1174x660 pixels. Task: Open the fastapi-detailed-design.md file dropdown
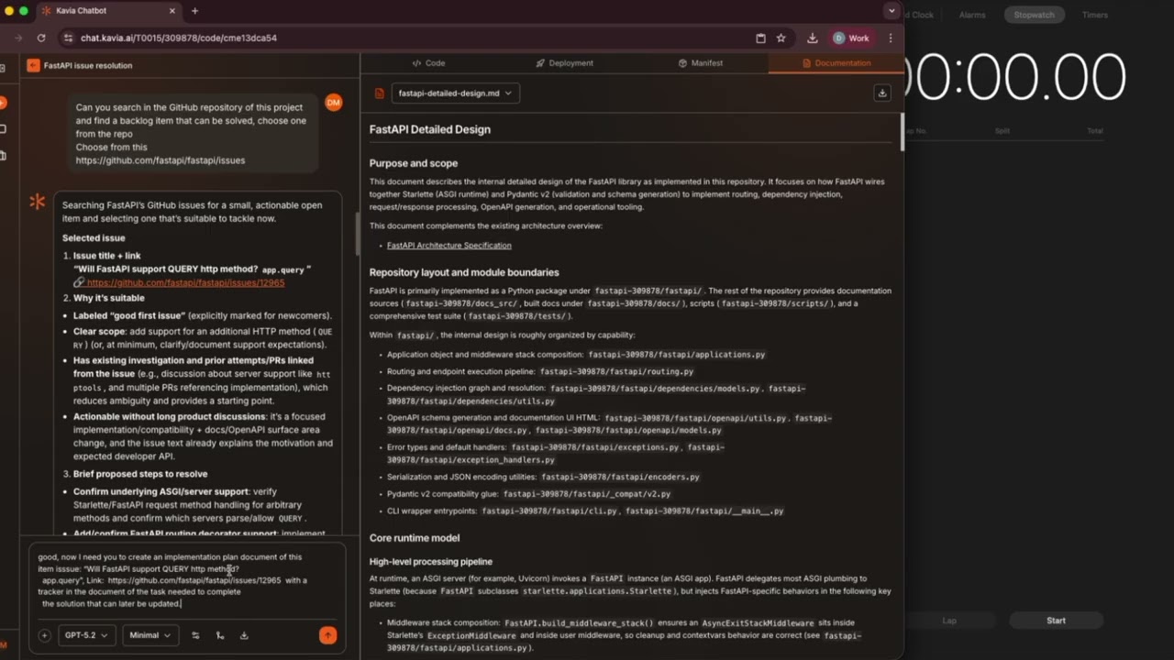coord(455,93)
